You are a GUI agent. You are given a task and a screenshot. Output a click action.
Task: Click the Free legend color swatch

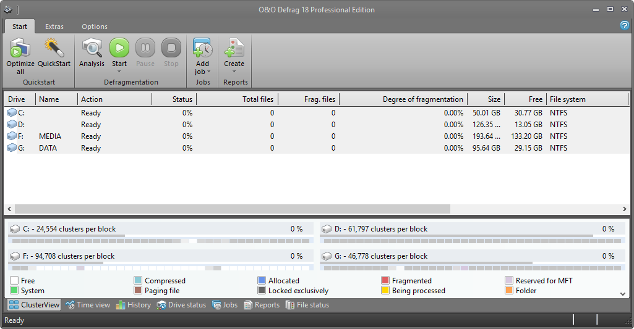pyautogui.click(x=14, y=280)
